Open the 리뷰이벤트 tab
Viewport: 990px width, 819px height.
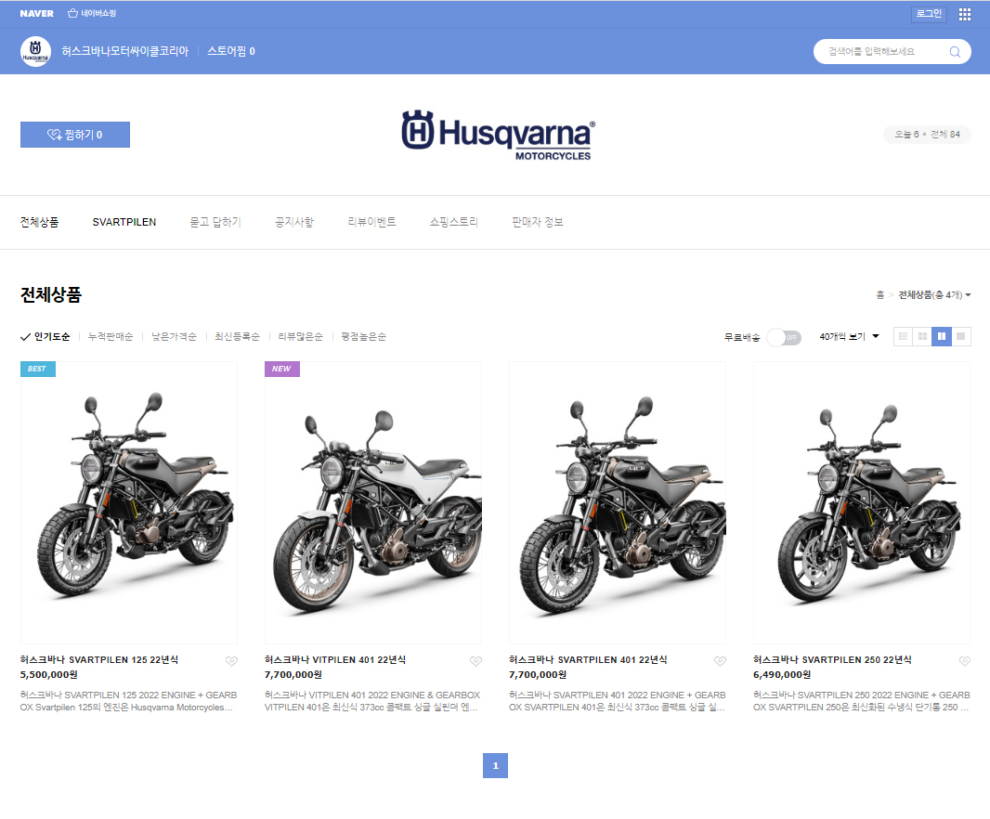(x=371, y=222)
